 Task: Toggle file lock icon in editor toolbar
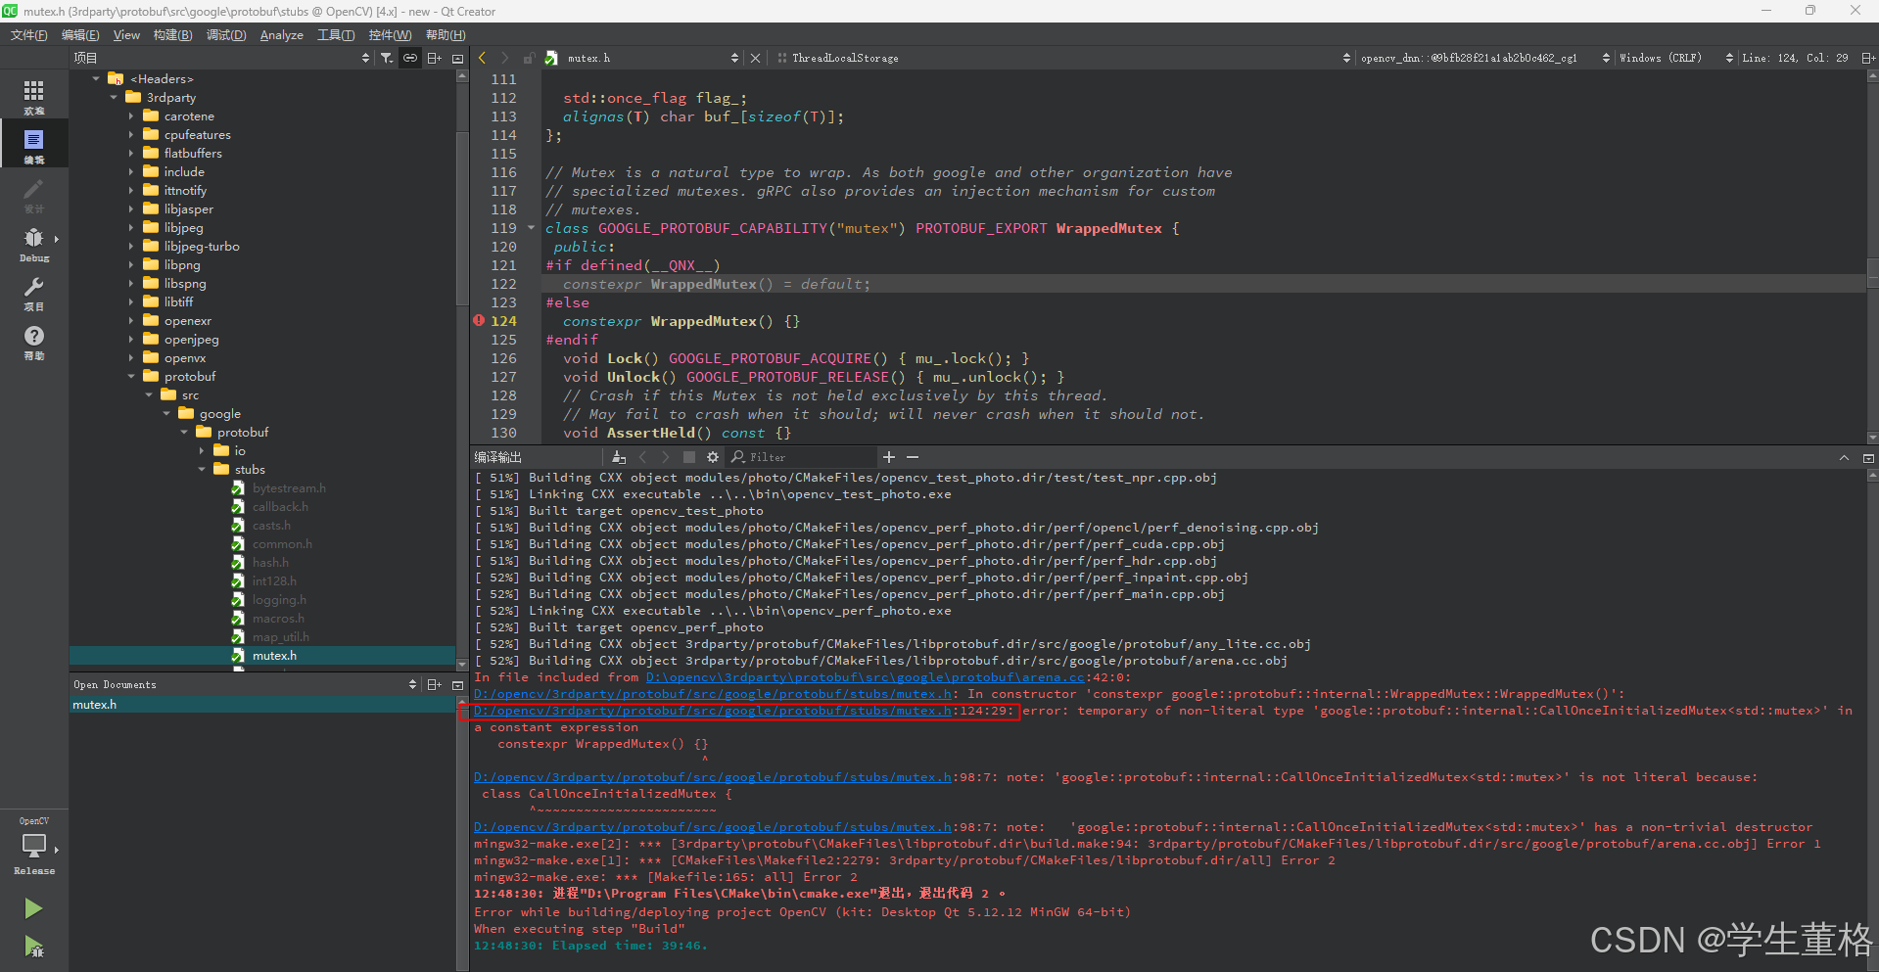[x=529, y=58]
